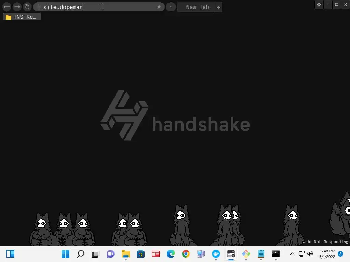
Task: Go forward with the right arrow button
Action: tap(17, 7)
